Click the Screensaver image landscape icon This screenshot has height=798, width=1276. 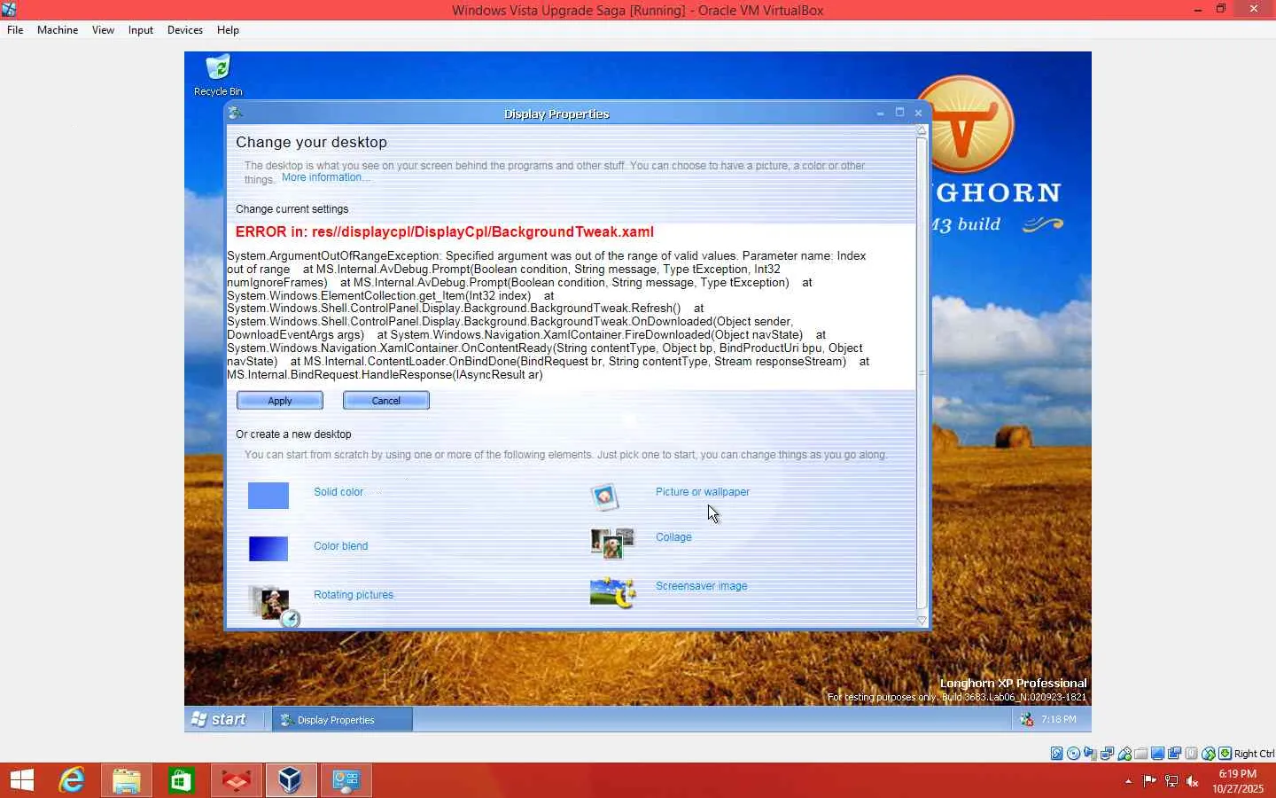613,592
